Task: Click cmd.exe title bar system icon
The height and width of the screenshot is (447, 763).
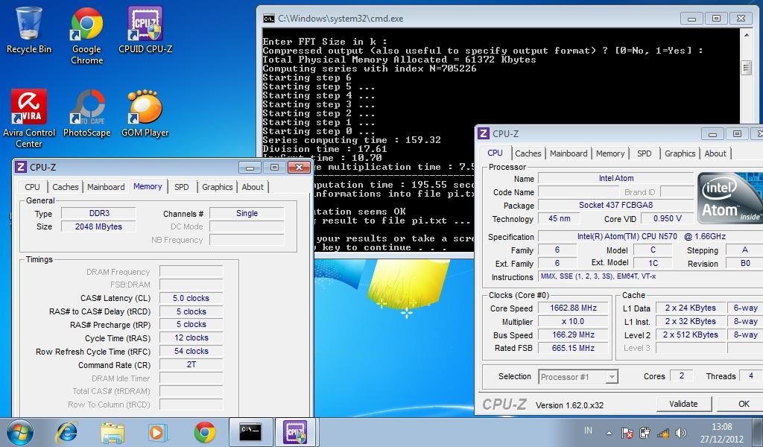Action: click(x=268, y=19)
